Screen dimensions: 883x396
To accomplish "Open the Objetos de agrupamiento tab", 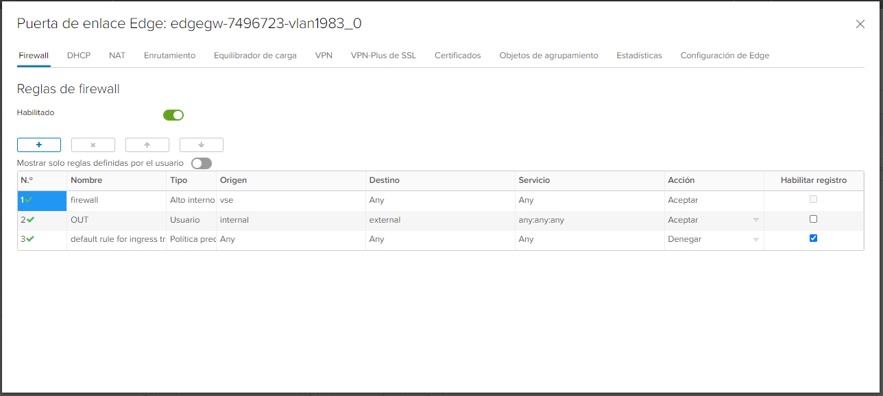I will pyautogui.click(x=548, y=55).
